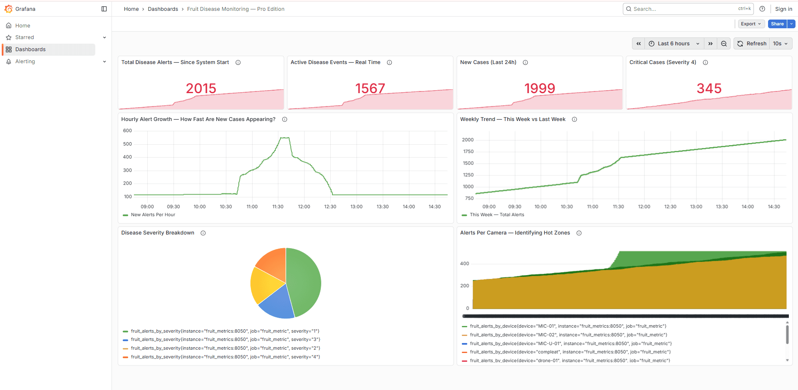Toggle the sidebar dock menu icon
The image size is (798, 390).
(104, 9)
